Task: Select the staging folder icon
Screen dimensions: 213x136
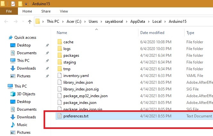Action: click(60, 62)
